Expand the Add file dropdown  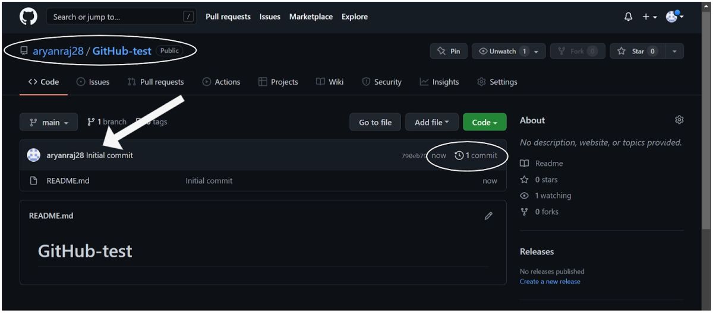click(x=432, y=122)
